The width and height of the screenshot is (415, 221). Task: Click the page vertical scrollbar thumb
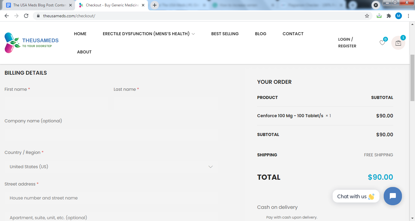pos(412,78)
